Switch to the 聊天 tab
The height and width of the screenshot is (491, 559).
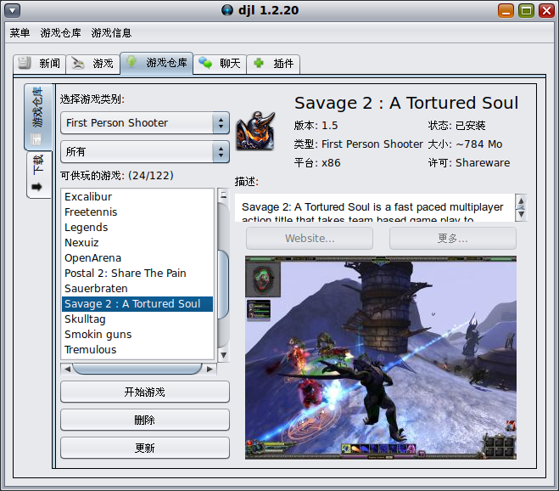tap(220, 64)
